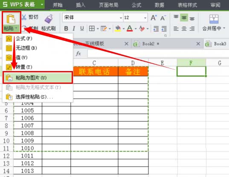Screen dimensions: 229x177
Task: Click the borders grid icon
Action: [92, 29]
